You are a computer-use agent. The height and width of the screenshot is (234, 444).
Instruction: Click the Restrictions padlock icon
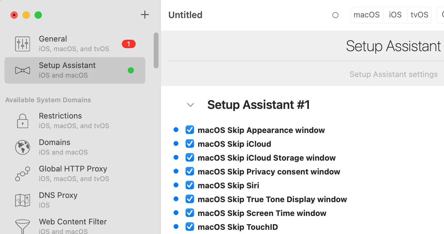23,121
